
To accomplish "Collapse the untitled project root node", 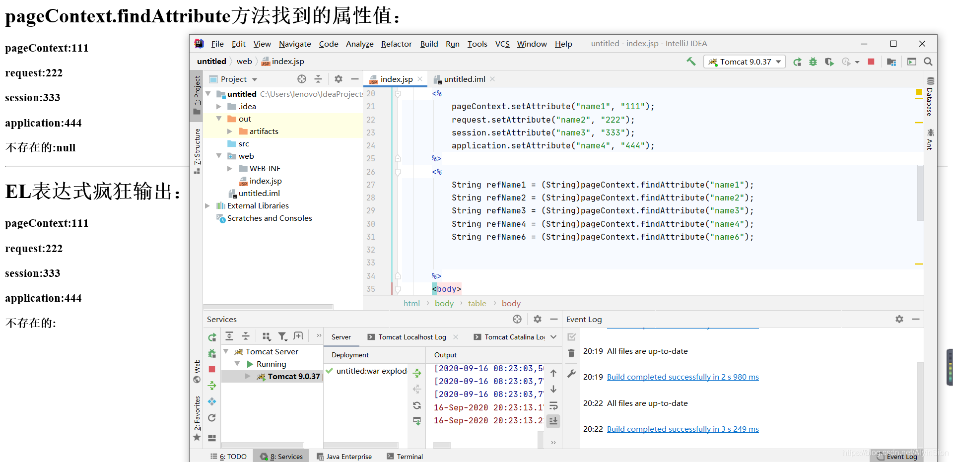I will point(208,94).
